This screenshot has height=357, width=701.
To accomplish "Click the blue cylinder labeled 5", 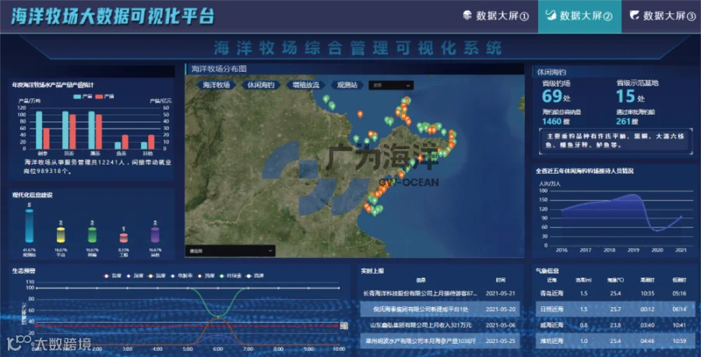I will click(29, 226).
